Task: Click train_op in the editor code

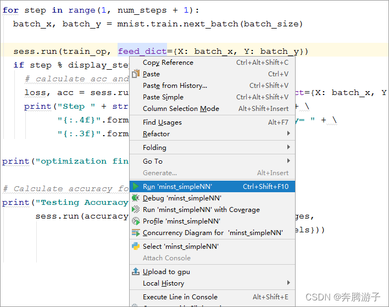Action: (85, 51)
